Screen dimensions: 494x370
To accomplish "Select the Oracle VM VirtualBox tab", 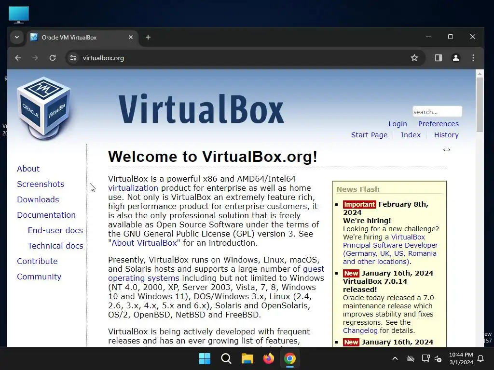I will click(x=82, y=38).
